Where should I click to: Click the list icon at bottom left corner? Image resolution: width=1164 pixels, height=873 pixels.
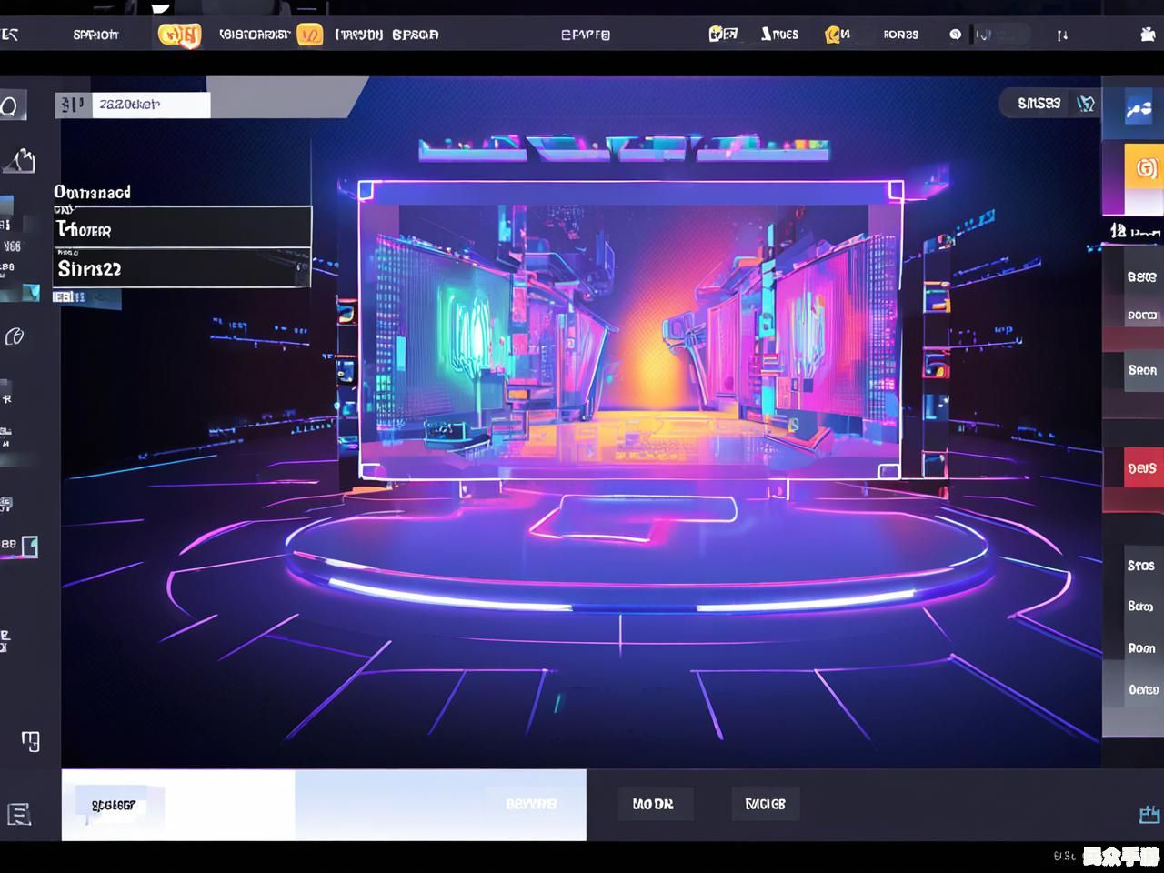point(18,814)
